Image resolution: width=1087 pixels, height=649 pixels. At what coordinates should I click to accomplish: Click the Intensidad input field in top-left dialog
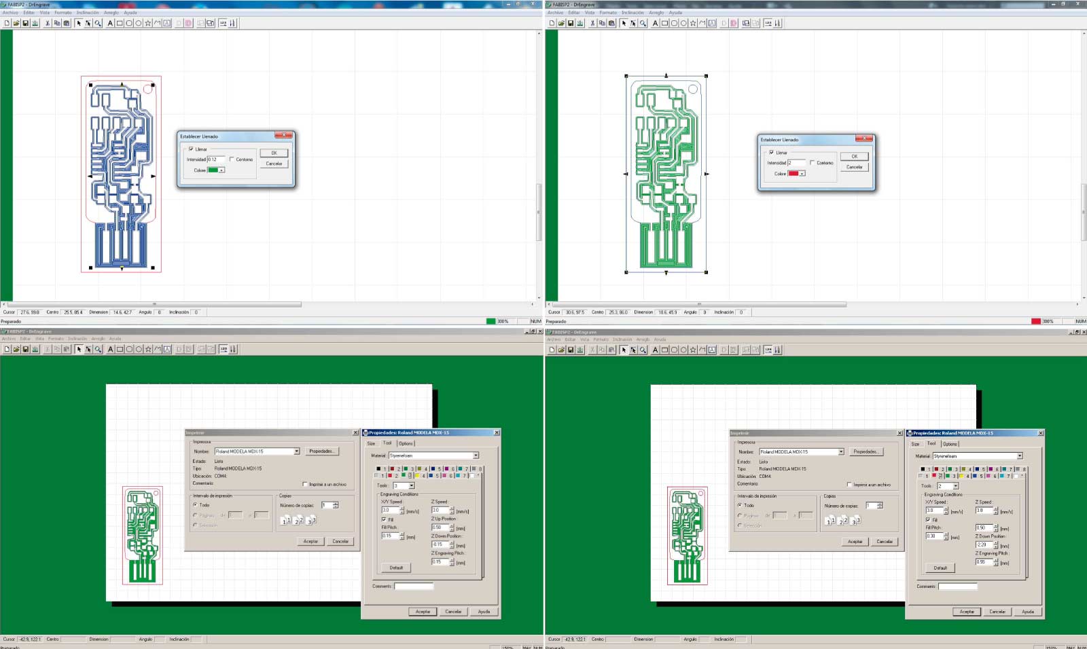(x=216, y=160)
